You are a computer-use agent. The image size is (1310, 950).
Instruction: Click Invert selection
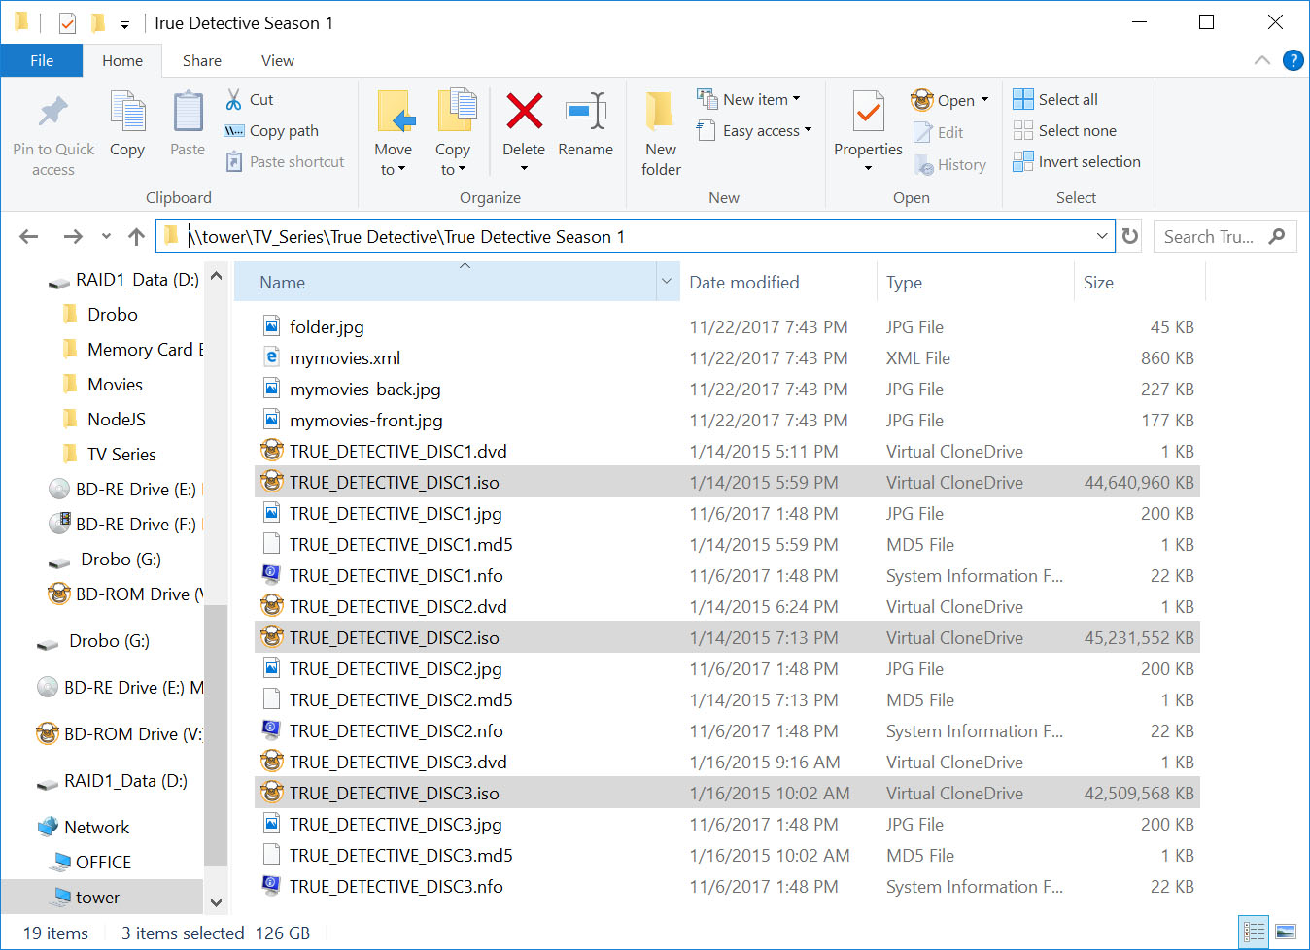pyautogui.click(x=1077, y=161)
